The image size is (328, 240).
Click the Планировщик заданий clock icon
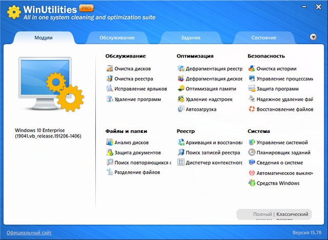(x=252, y=152)
